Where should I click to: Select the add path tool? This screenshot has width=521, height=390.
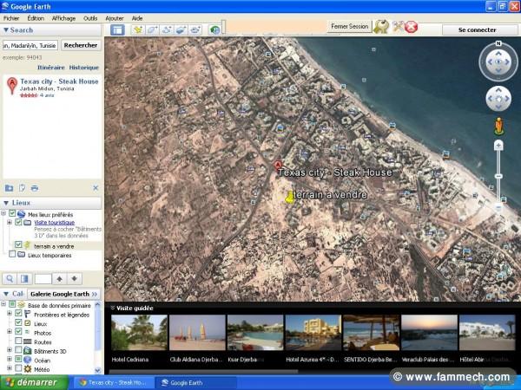click(167, 29)
